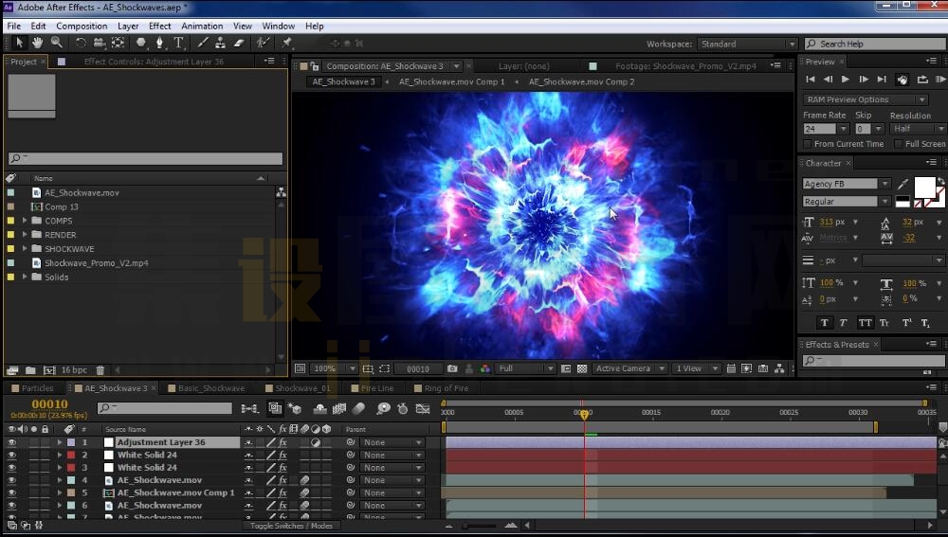Open the Animation menu
The image size is (948, 537).
click(x=202, y=26)
